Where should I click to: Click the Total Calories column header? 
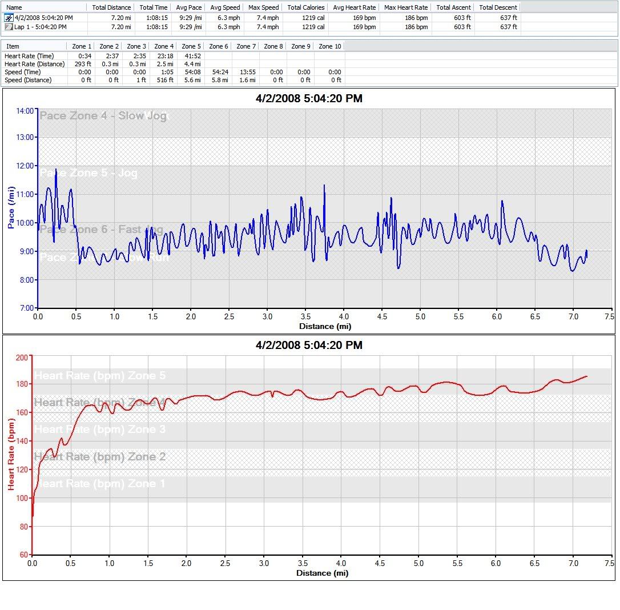click(305, 7)
